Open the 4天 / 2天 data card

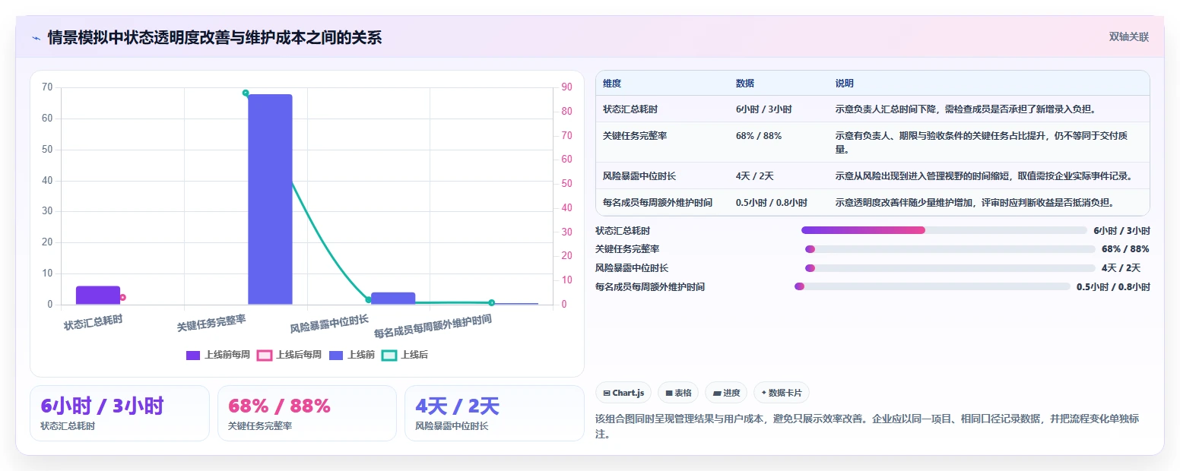(494, 413)
